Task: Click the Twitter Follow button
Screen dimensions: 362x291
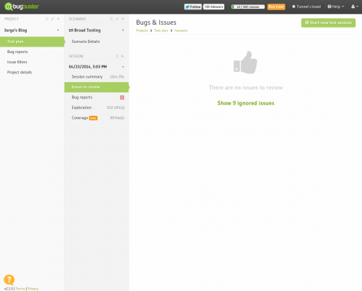Action: [x=193, y=7]
